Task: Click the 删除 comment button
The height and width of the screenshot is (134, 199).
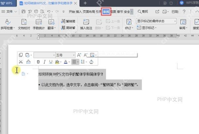Action: click(99, 24)
